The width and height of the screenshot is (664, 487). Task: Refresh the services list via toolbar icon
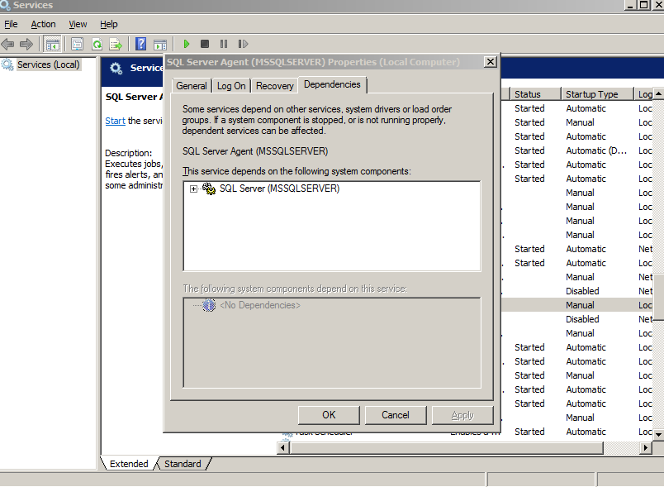pyautogui.click(x=97, y=44)
